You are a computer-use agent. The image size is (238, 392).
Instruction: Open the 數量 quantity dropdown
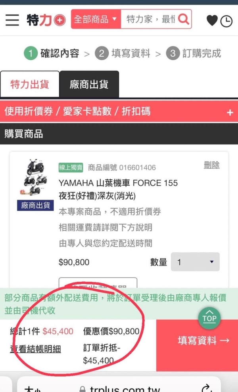[195, 262]
